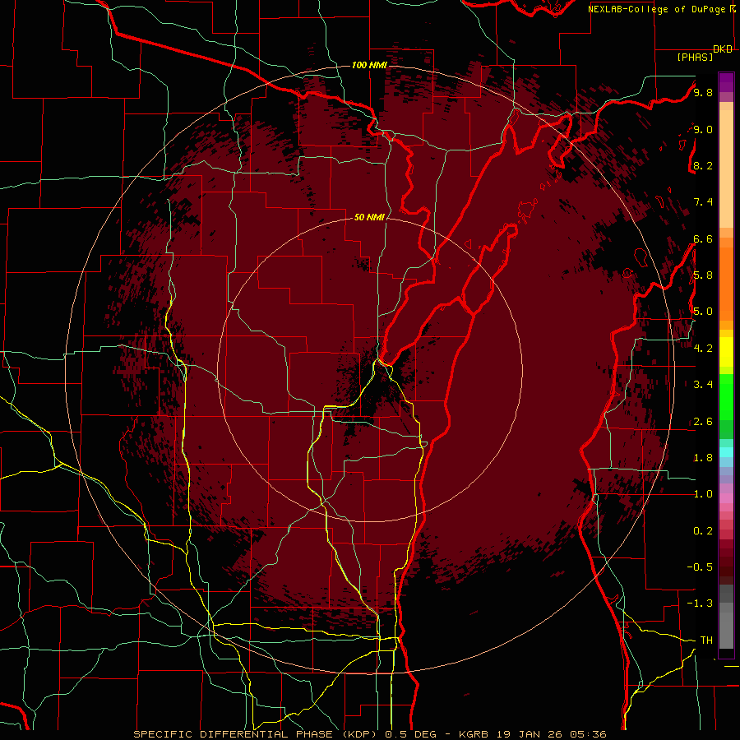Click the TH threshold label
The width and height of the screenshot is (740, 740).
[x=706, y=641]
